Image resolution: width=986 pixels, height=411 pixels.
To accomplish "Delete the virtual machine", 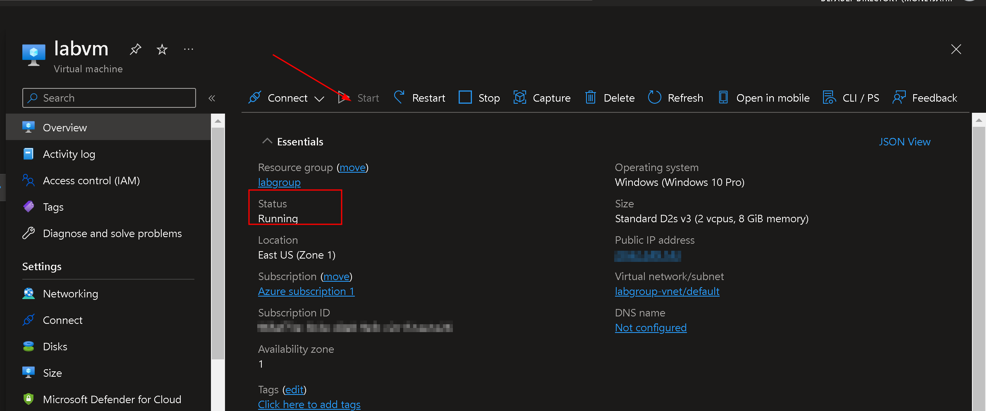I will 610,98.
